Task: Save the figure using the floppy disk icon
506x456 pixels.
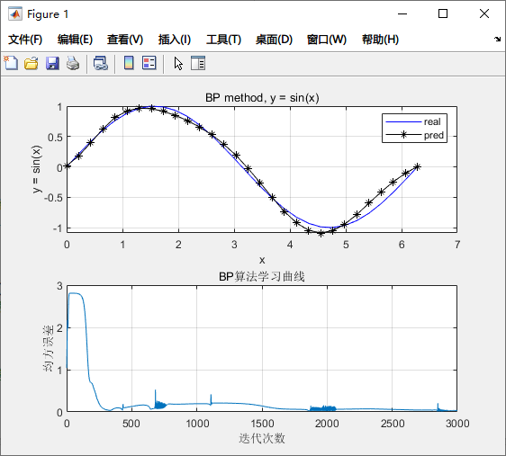Action: (x=52, y=63)
